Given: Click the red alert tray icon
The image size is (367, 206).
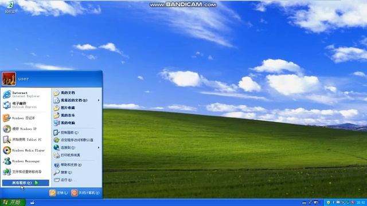Looking at the screenshot, I should 353,203.
